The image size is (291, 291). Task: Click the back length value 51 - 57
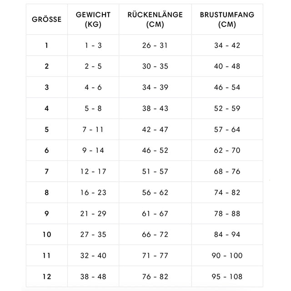pyautogui.click(x=155, y=171)
